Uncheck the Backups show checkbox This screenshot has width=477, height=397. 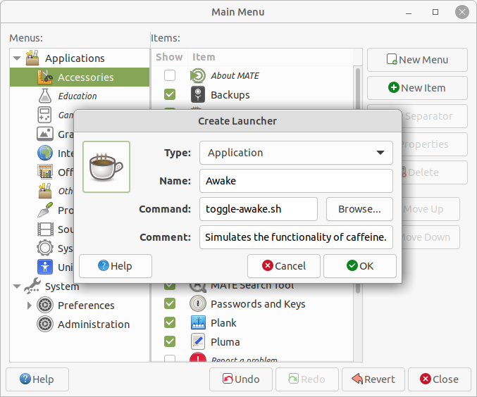(170, 94)
